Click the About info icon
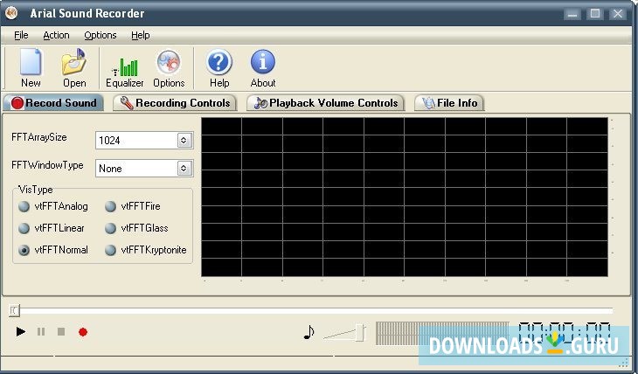This screenshot has width=638, height=374. [263, 62]
